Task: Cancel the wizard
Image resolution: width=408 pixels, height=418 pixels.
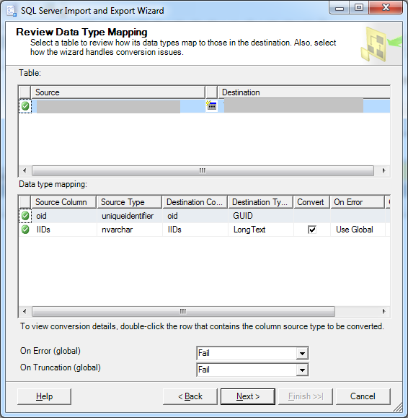Action: [x=363, y=396]
